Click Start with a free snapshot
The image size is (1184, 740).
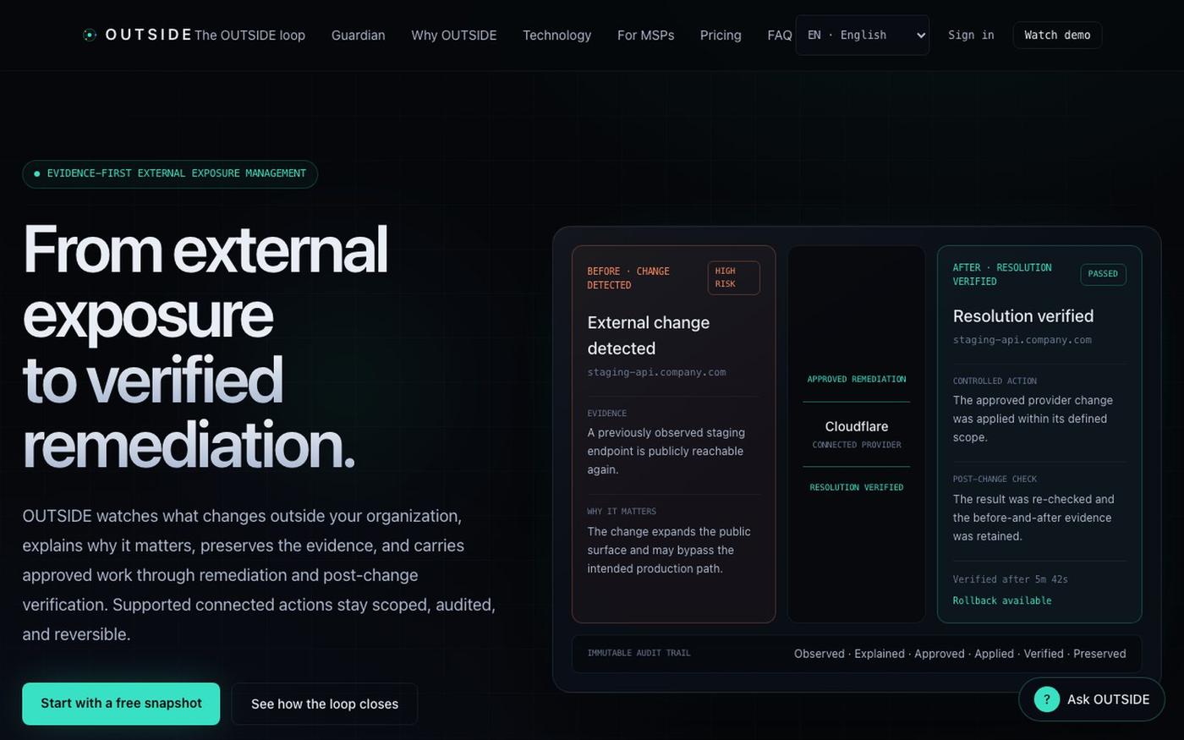(121, 704)
